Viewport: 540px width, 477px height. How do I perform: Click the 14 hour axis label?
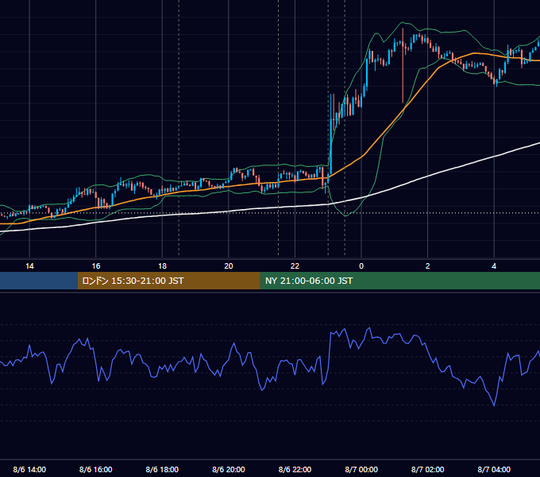[x=29, y=266]
